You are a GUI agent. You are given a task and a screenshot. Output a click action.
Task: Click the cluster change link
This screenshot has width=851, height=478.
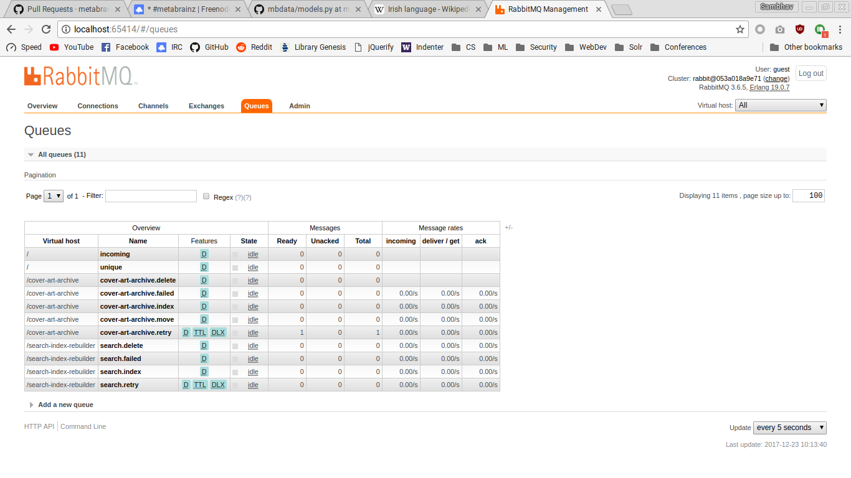tap(776, 79)
